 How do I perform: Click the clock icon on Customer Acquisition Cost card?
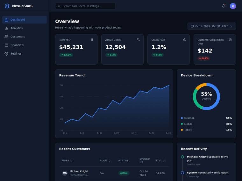click(x=230, y=40)
